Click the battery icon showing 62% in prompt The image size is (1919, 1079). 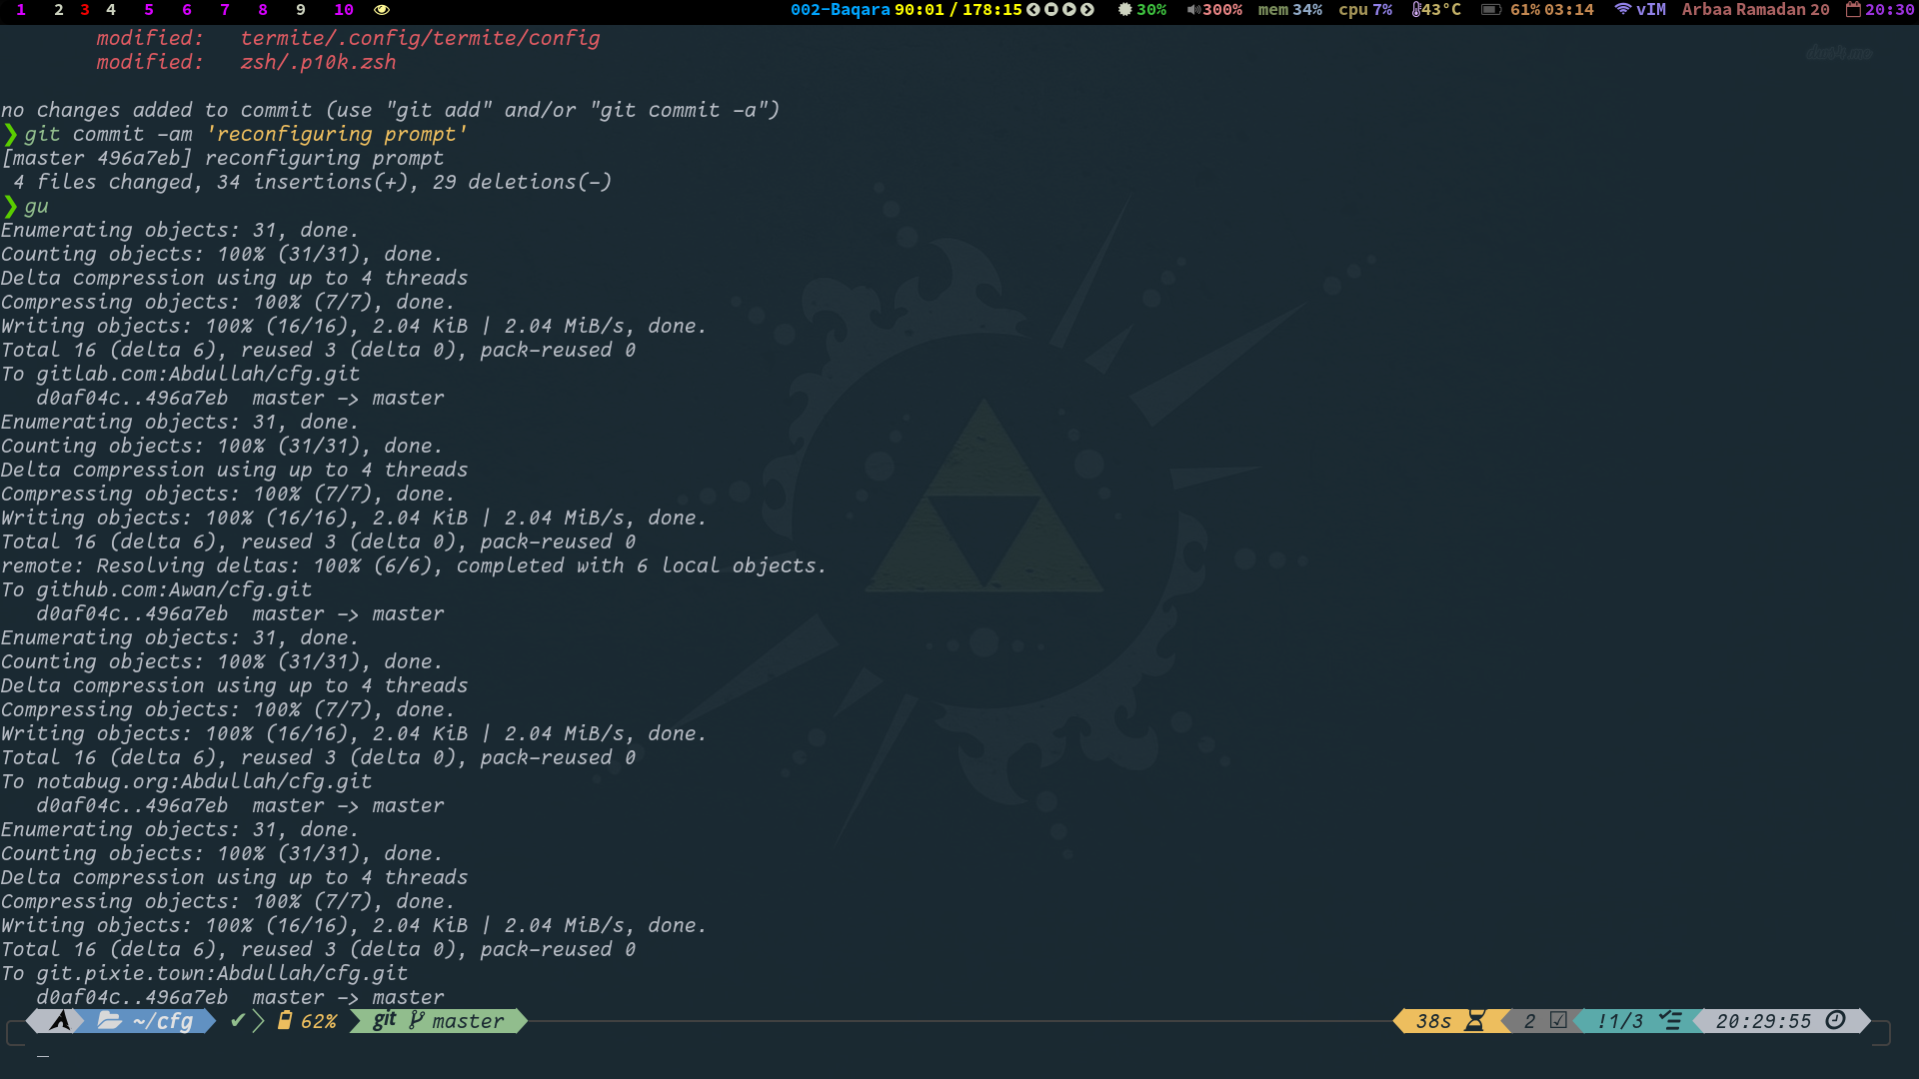pos(285,1021)
